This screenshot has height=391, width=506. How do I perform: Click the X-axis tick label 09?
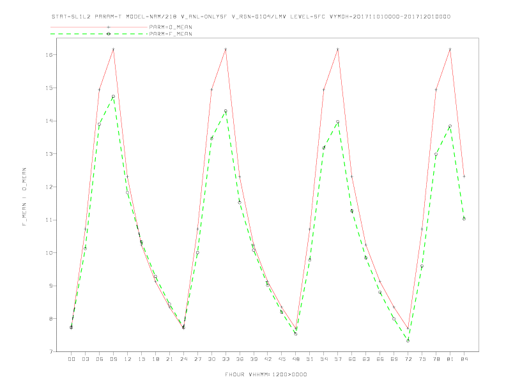point(113,359)
